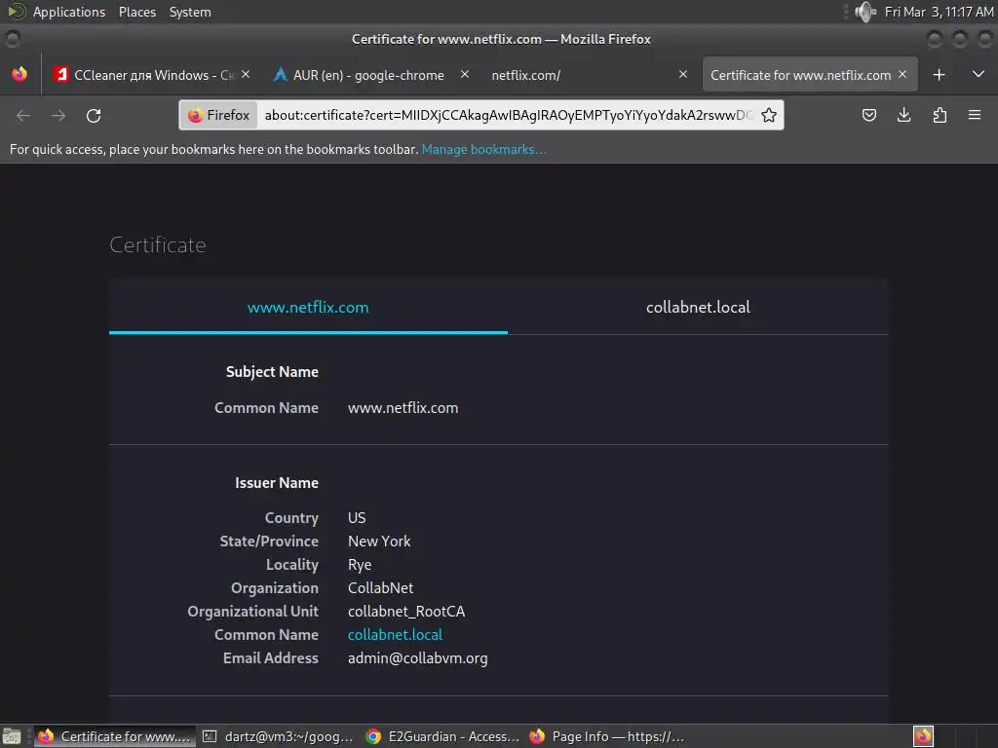Click the volume speaker icon in top panel

pyautogui.click(x=865, y=12)
